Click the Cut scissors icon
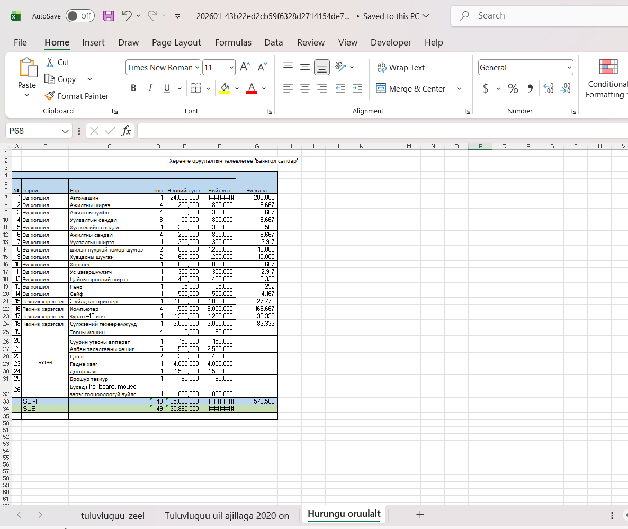The image size is (628, 529). pos(50,62)
